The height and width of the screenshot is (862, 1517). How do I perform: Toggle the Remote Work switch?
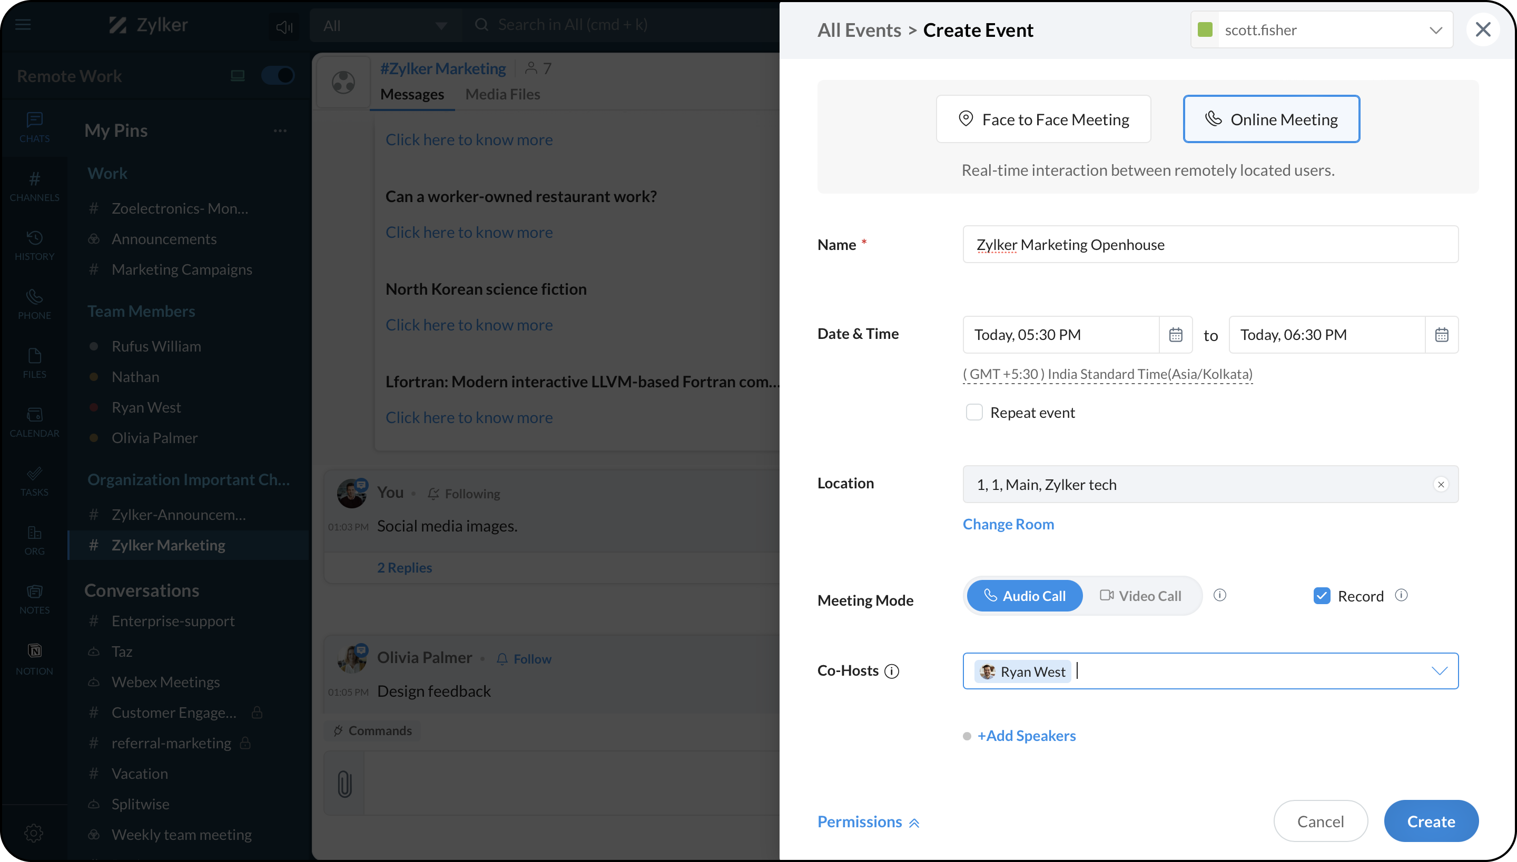278,75
